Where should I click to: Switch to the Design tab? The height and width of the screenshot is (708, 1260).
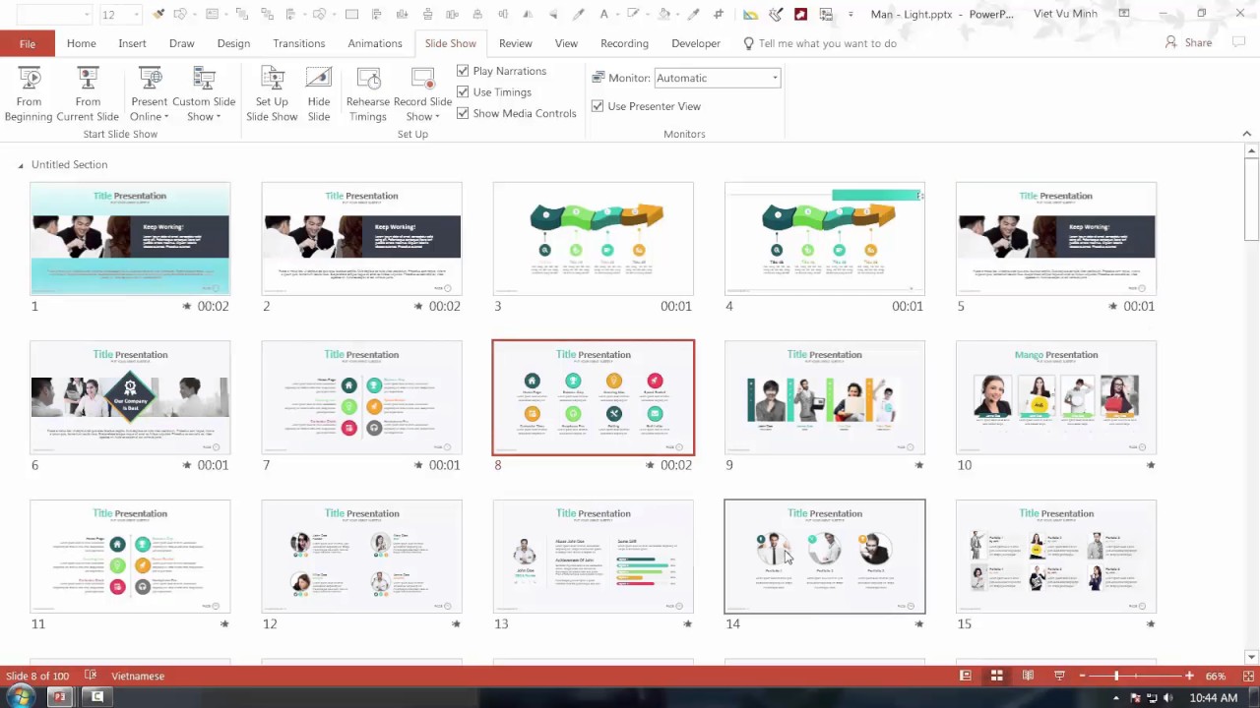[233, 43]
